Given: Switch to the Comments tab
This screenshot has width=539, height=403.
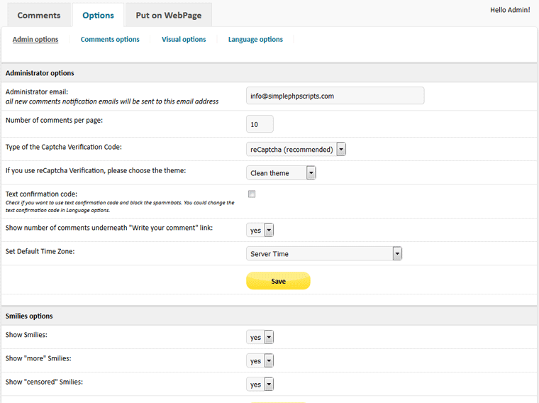Looking at the screenshot, I should click(39, 15).
